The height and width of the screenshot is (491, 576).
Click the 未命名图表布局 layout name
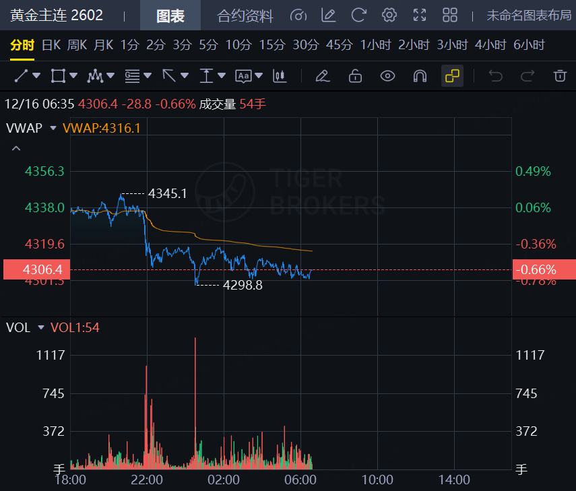click(528, 15)
